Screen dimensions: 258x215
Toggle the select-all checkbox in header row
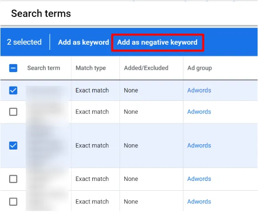(13, 68)
